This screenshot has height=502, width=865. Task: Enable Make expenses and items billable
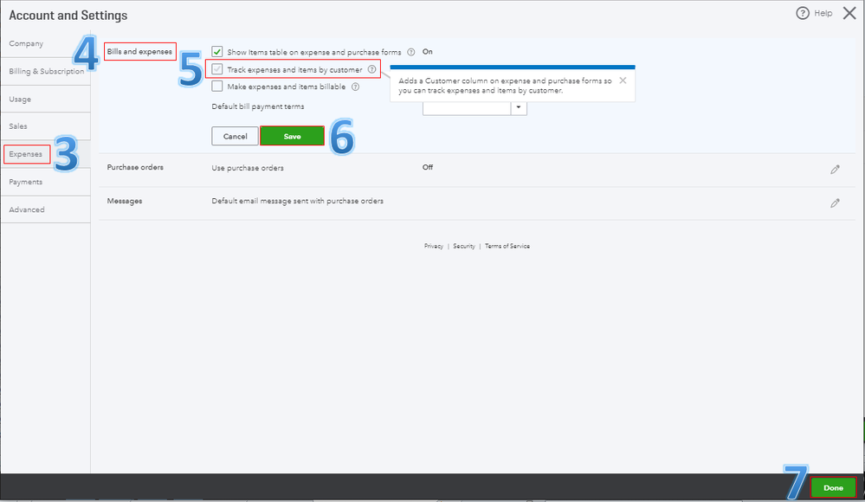[216, 87]
